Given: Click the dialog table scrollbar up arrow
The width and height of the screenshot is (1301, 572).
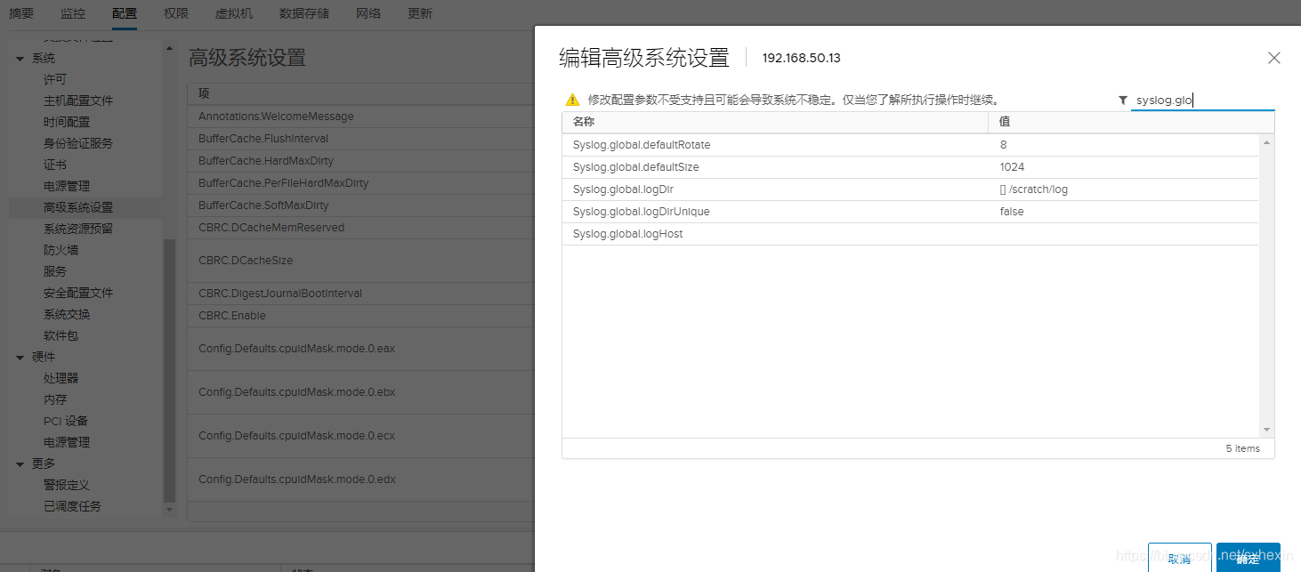Looking at the screenshot, I should (1267, 141).
